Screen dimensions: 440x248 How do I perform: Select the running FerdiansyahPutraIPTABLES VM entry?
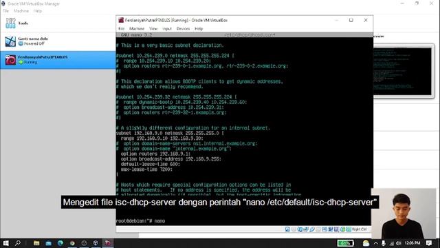[x=58, y=60]
